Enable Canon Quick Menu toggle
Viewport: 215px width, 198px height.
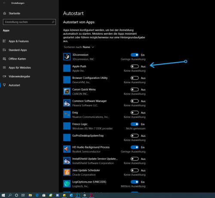[135, 90]
